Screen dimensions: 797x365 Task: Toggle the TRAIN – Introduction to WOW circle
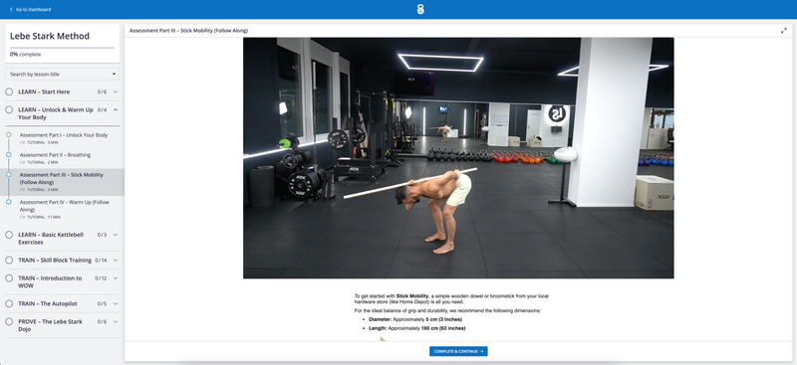9,278
